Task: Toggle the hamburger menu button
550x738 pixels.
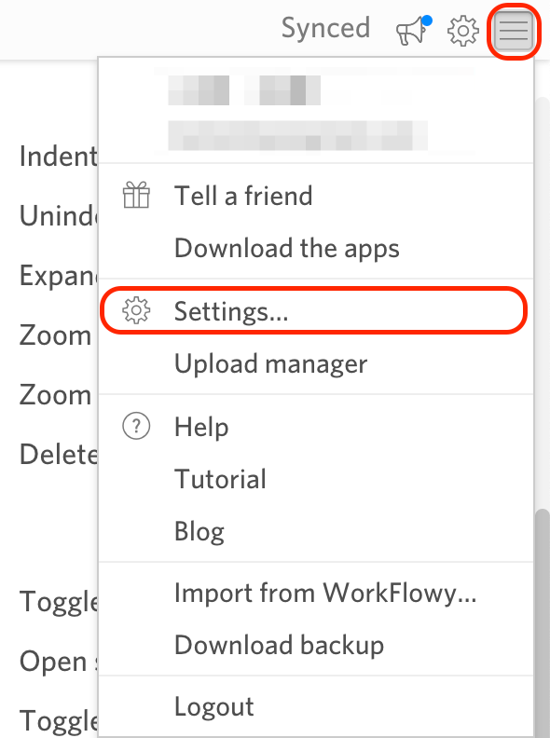Action: coord(514,31)
